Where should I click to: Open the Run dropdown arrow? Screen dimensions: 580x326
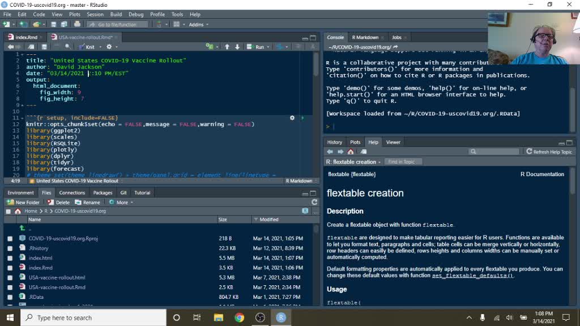click(x=268, y=47)
